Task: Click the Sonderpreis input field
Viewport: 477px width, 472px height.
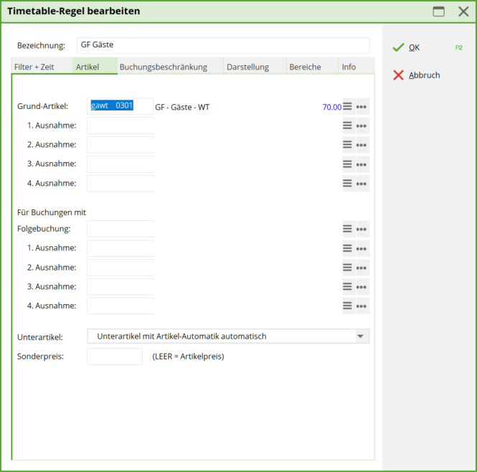Action: pos(115,357)
